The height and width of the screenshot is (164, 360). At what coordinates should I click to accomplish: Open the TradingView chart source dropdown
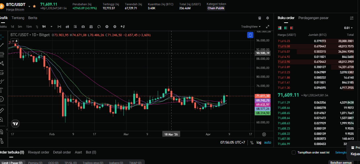click(251, 27)
